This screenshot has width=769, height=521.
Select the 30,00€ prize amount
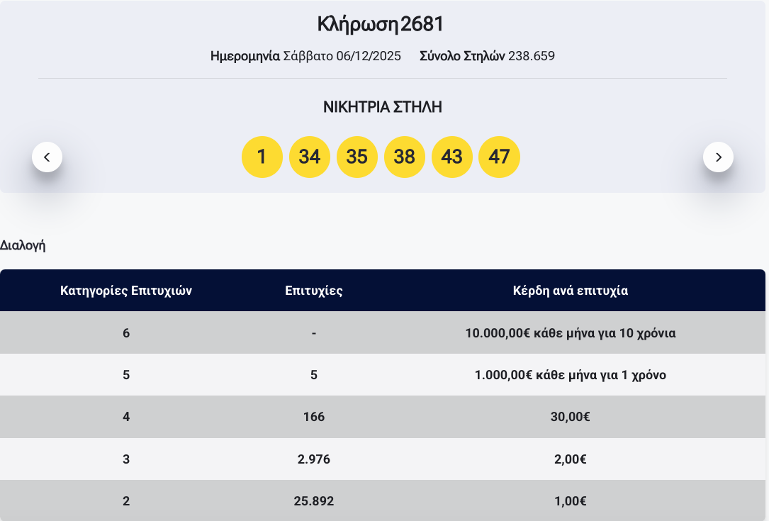click(570, 417)
